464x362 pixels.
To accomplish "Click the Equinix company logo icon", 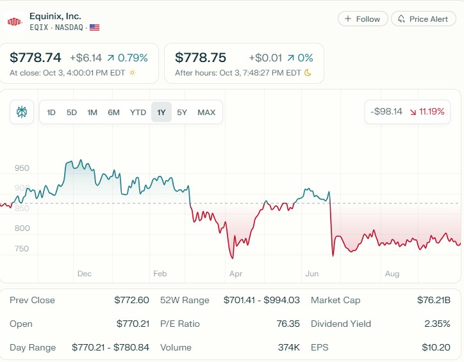I will coord(14,21).
